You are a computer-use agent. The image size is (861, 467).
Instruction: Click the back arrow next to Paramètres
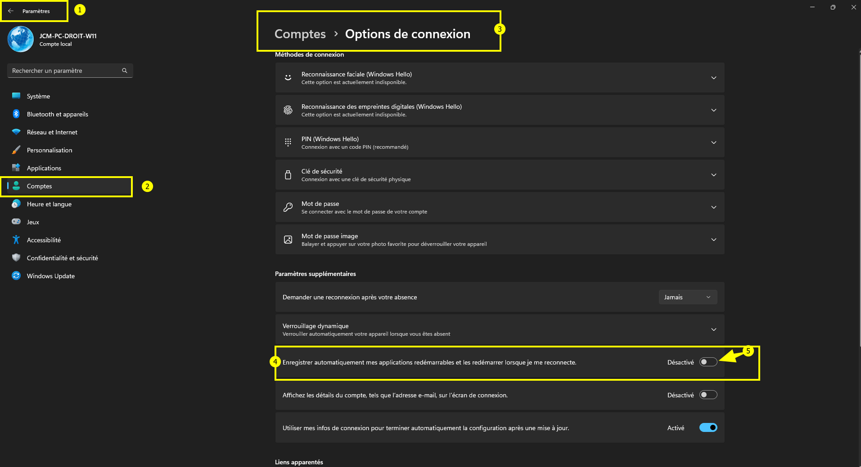[x=11, y=11]
